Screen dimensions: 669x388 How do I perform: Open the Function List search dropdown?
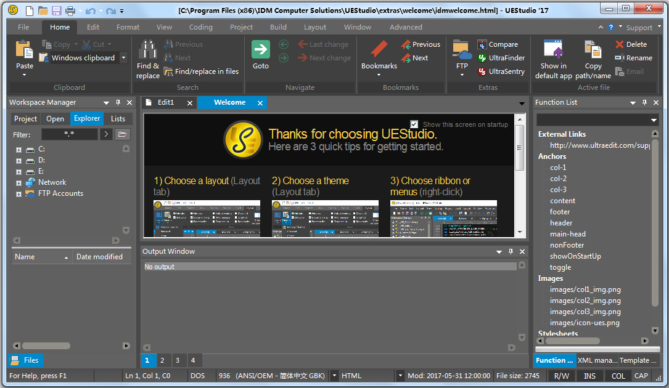coord(653,120)
